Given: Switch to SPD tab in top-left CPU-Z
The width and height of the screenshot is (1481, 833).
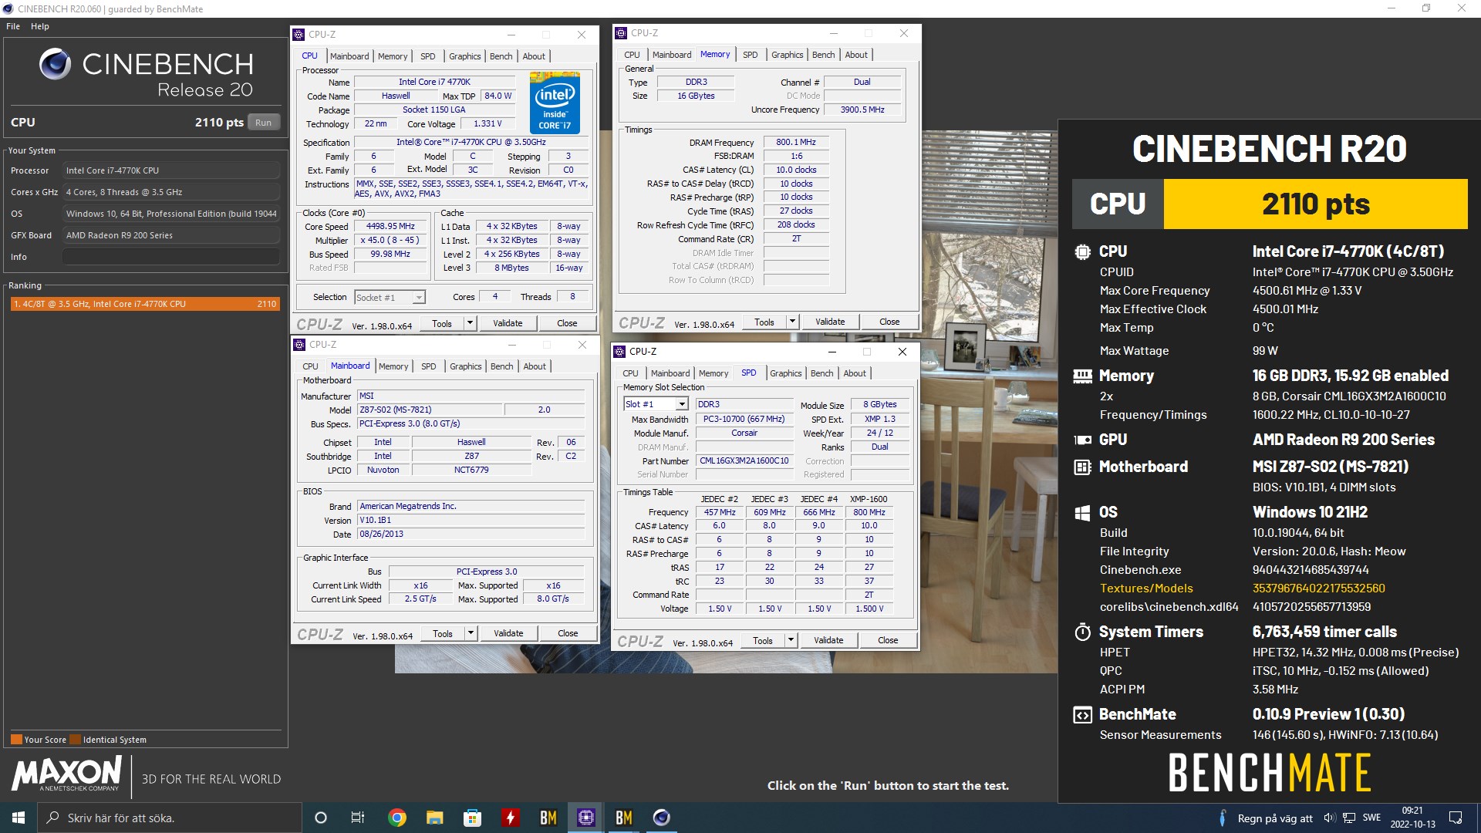Looking at the screenshot, I should click(428, 56).
